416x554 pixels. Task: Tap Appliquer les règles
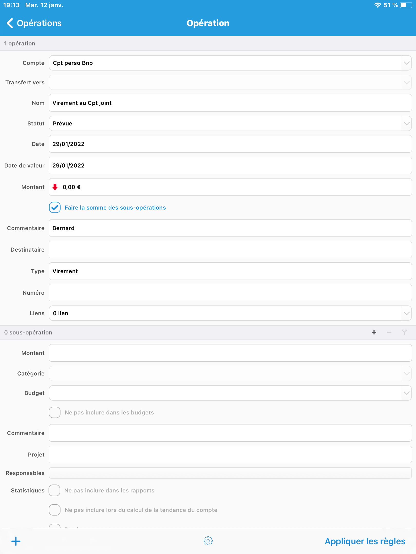pos(365,541)
